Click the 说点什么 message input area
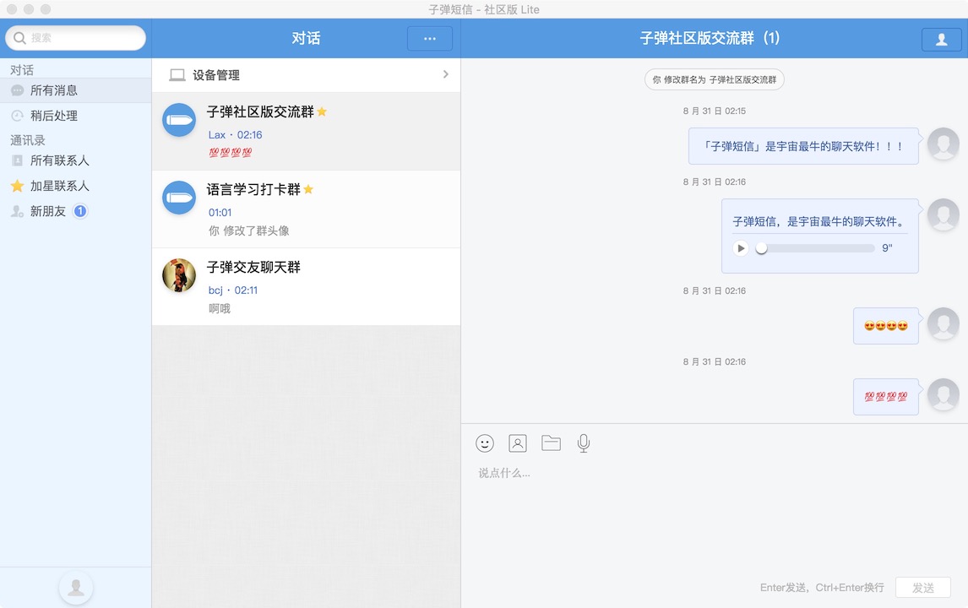 (715, 518)
